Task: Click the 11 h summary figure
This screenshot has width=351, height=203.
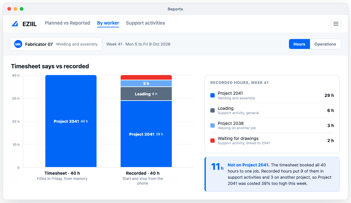Action: click(217, 167)
